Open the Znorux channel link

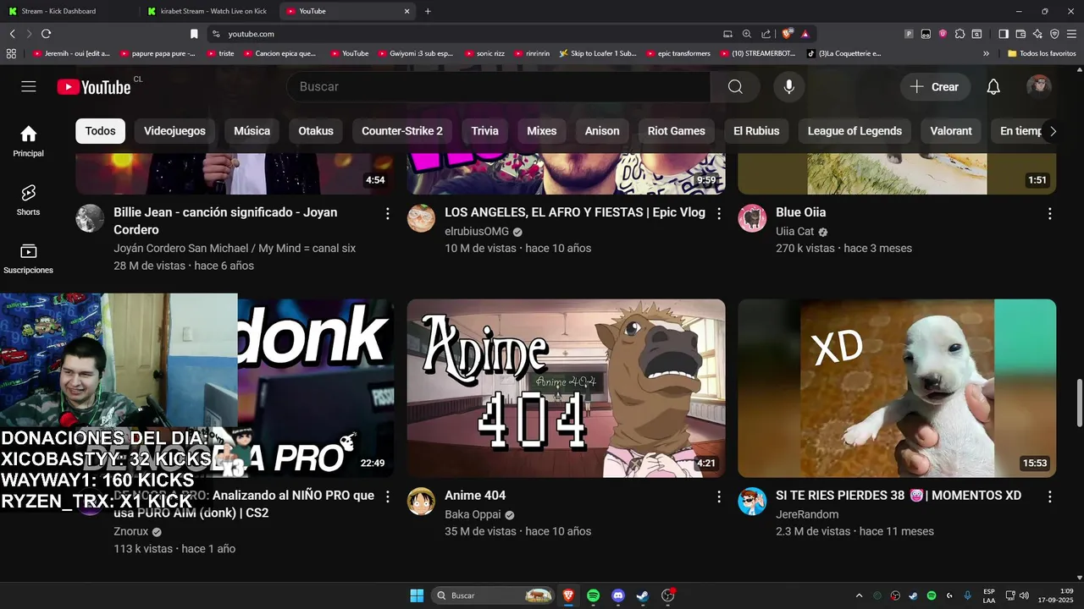(131, 532)
